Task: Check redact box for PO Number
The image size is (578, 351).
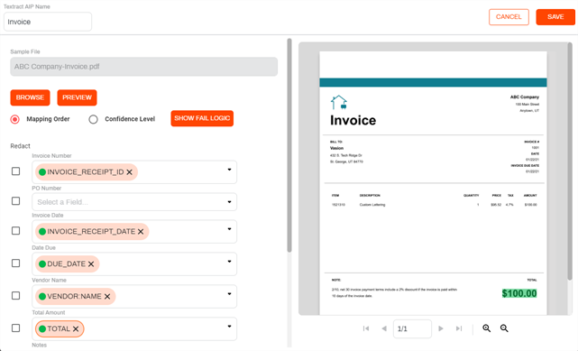Action: [16, 201]
